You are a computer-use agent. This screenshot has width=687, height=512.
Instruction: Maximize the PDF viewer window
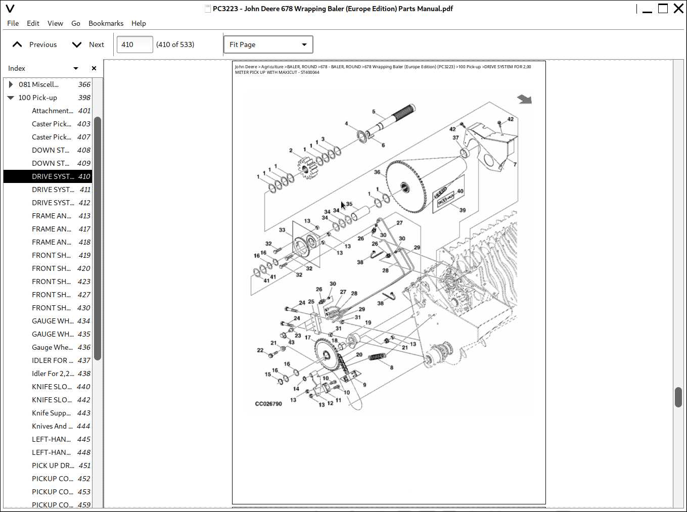click(x=663, y=9)
